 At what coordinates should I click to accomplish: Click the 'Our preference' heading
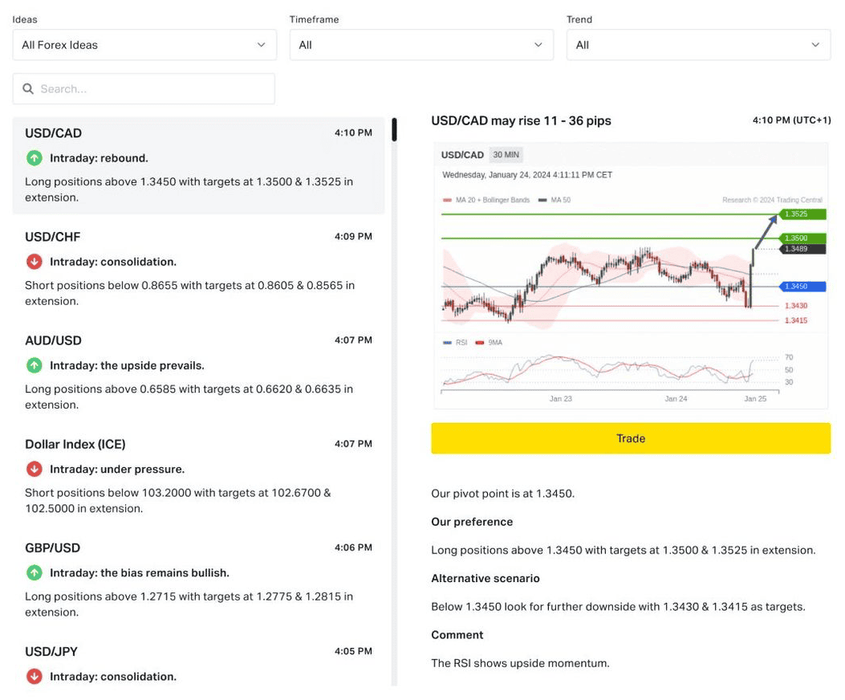point(472,522)
